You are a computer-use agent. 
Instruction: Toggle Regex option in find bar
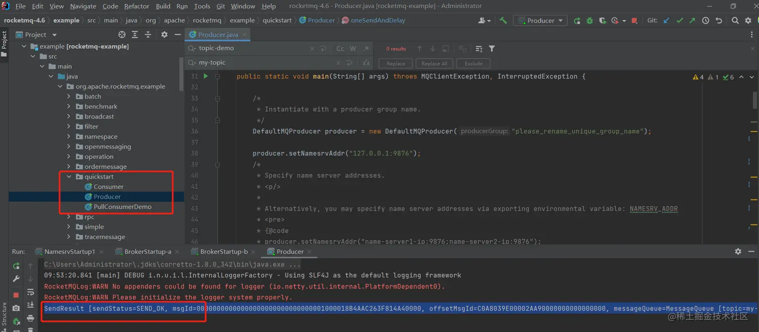click(x=366, y=49)
